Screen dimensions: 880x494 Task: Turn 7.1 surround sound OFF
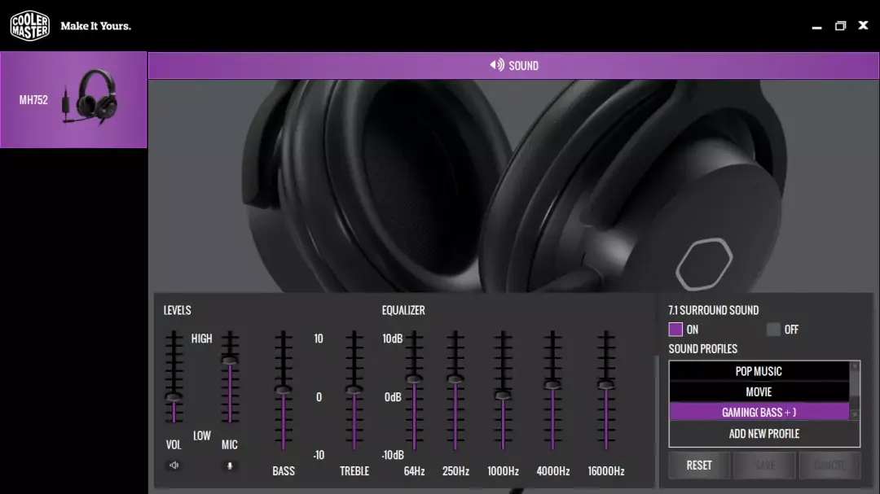coord(773,329)
